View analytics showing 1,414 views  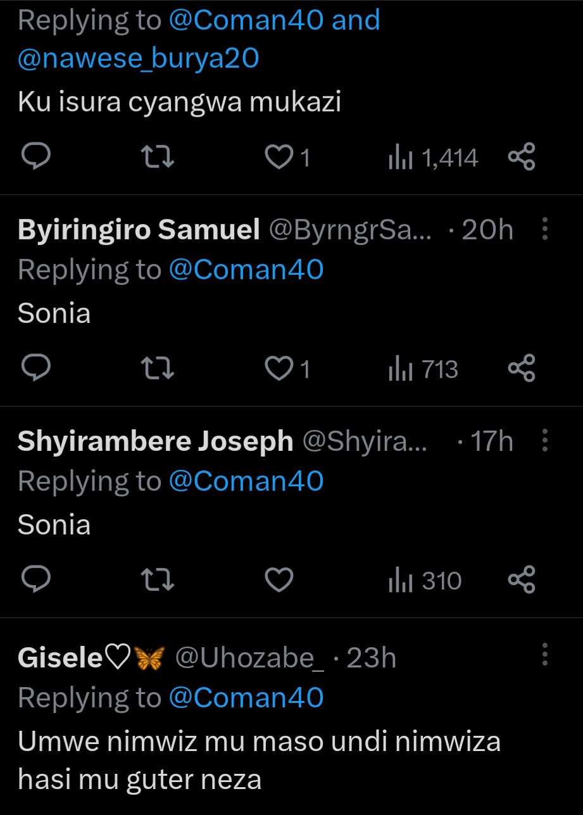coord(433,158)
